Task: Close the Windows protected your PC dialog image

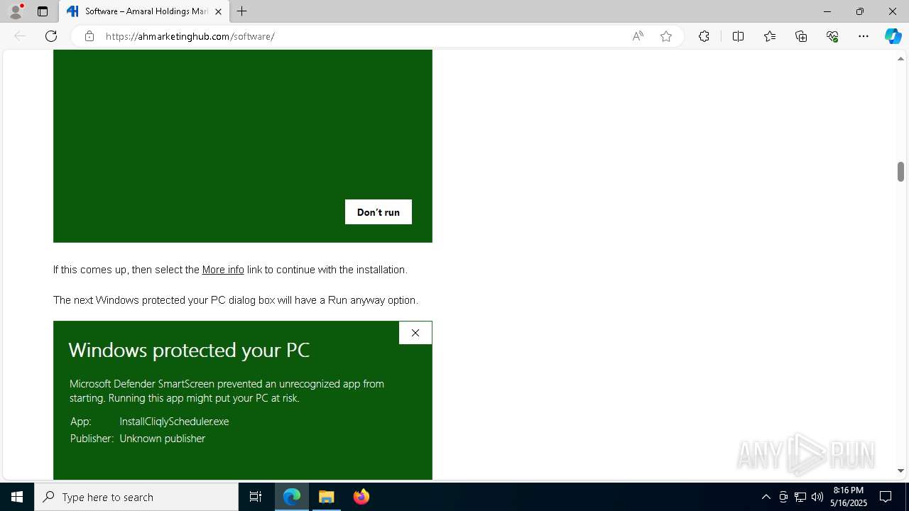Action: [x=415, y=333]
